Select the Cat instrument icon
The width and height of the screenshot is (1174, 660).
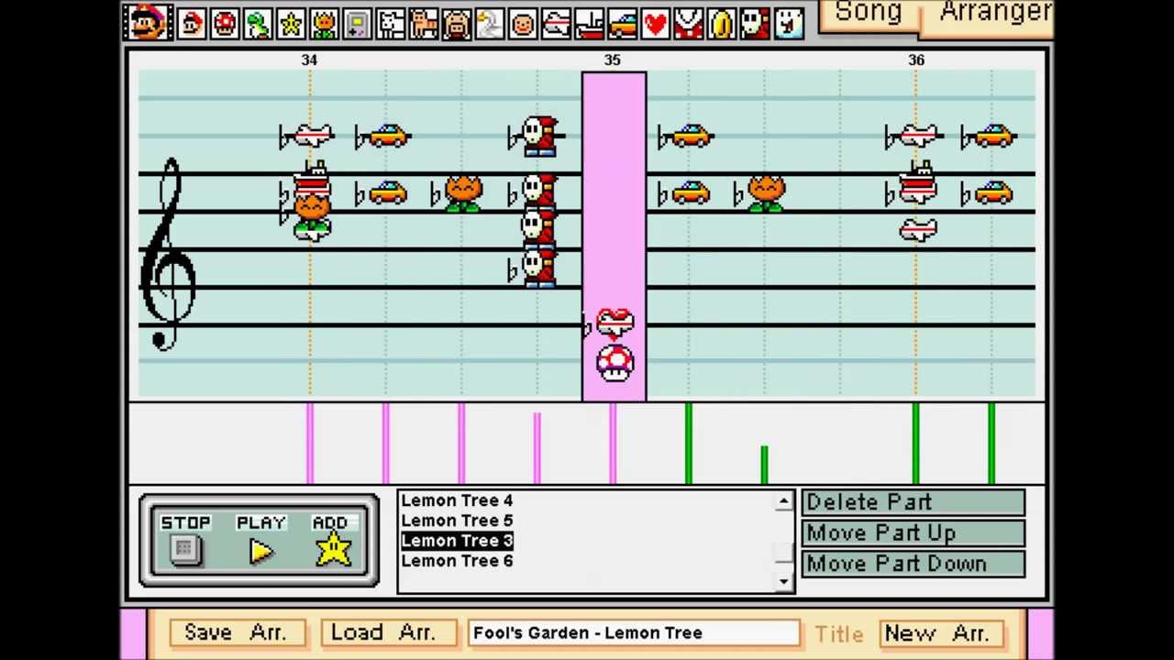point(423,22)
